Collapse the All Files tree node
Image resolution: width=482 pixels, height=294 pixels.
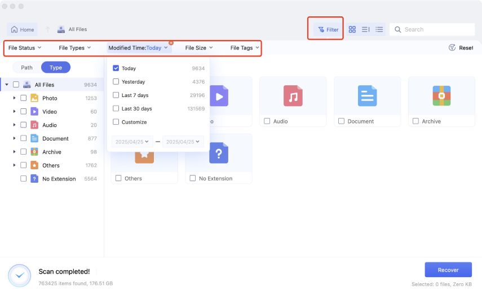click(7, 84)
